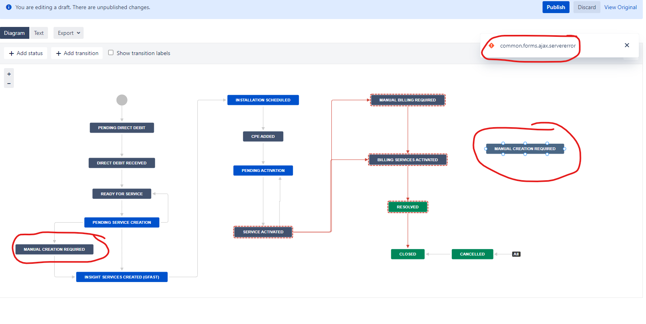Select the Manual Billing Required status
This screenshot has width=646, height=324.
point(408,100)
